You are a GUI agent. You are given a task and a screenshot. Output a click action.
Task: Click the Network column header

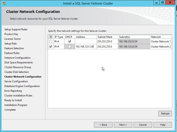(x=160, y=37)
